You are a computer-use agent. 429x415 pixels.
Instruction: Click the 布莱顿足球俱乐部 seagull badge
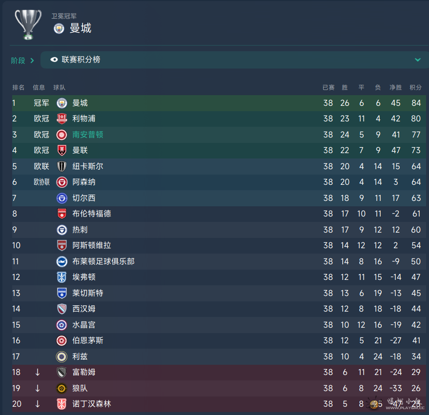(x=62, y=261)
